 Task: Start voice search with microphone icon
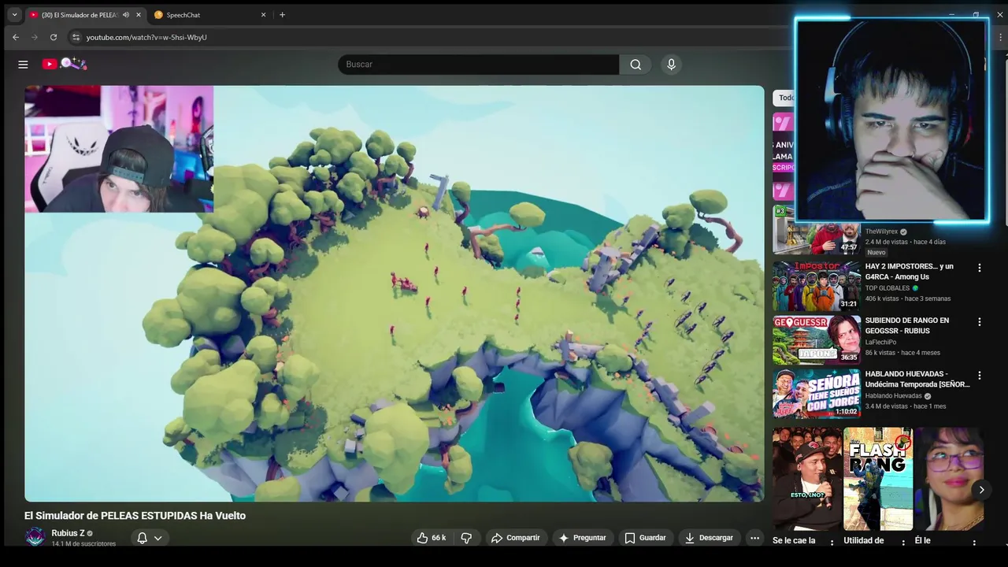[671, 65]
